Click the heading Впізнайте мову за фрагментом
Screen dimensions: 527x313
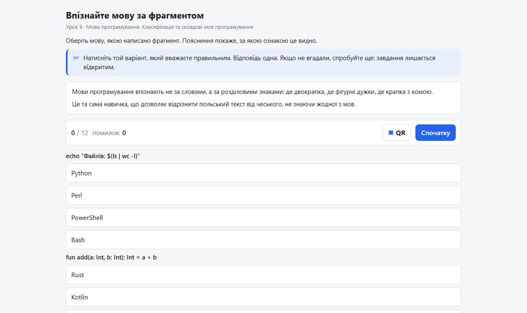click(x=135, y=15)
